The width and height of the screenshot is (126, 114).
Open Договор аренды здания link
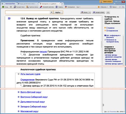tap(114, 64)
